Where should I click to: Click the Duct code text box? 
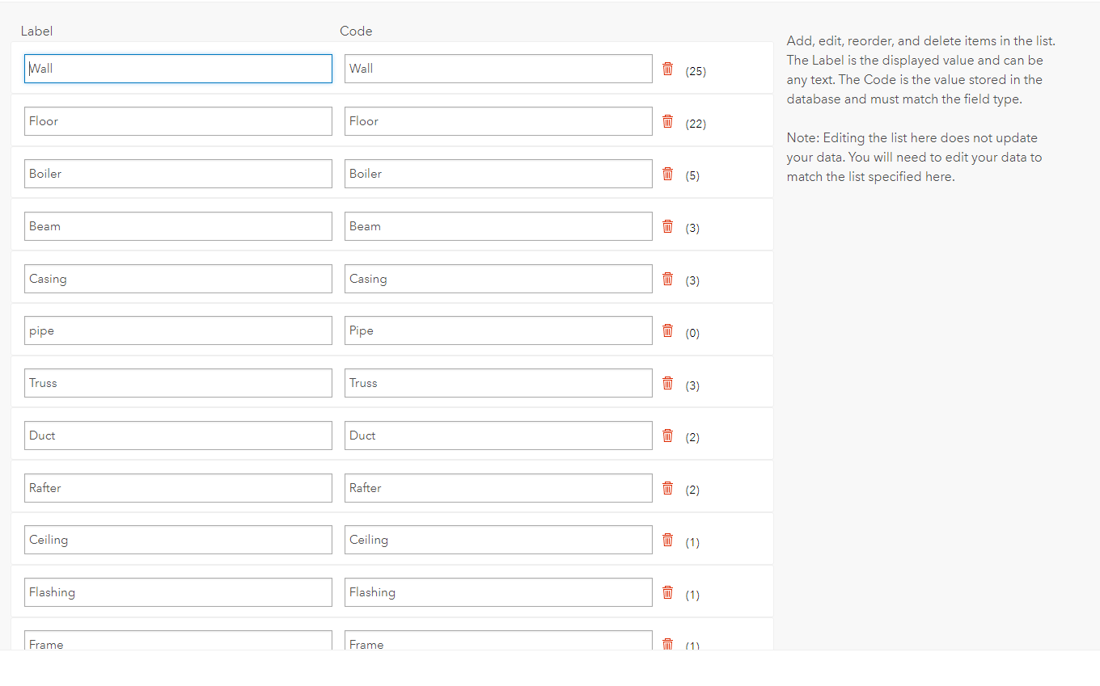(498, 436)
